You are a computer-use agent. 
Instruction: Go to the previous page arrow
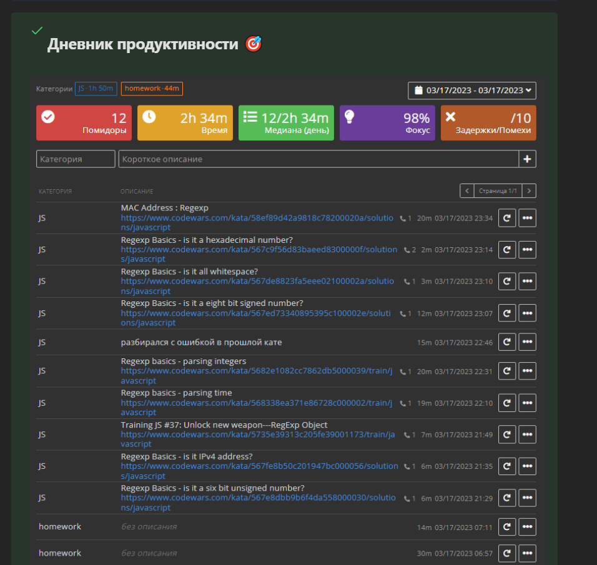(466, 191)
